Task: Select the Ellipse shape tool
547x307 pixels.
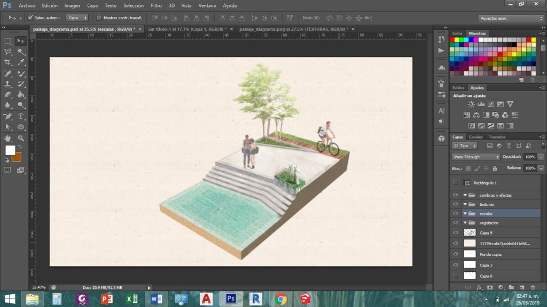Action: [x=21, y=127]
